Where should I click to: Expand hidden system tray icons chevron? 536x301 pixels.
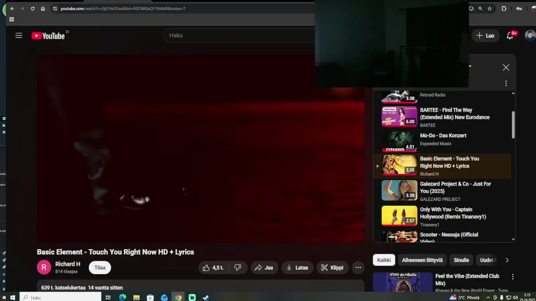[488, 298]
